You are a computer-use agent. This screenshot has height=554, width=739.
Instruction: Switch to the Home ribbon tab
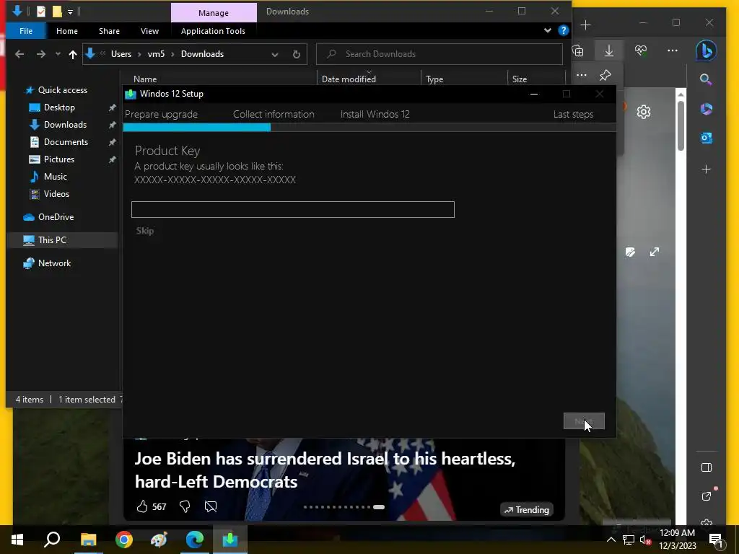67,31
